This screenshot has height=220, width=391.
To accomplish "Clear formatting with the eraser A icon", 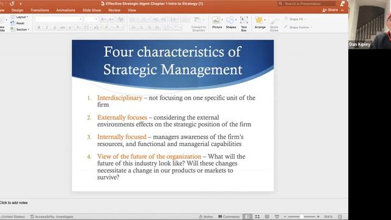I will [121, 19].
